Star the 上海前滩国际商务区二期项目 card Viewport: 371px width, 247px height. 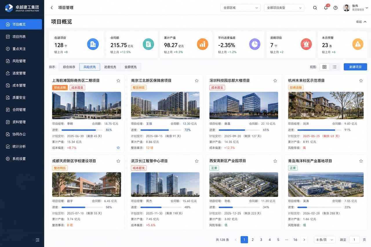click(118, 80)
